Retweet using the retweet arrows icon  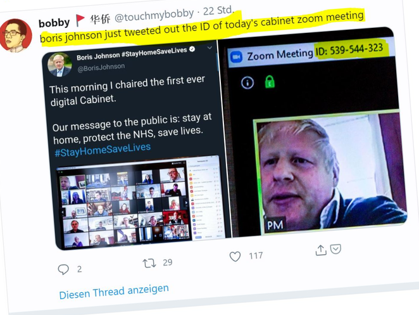point(149,263)
